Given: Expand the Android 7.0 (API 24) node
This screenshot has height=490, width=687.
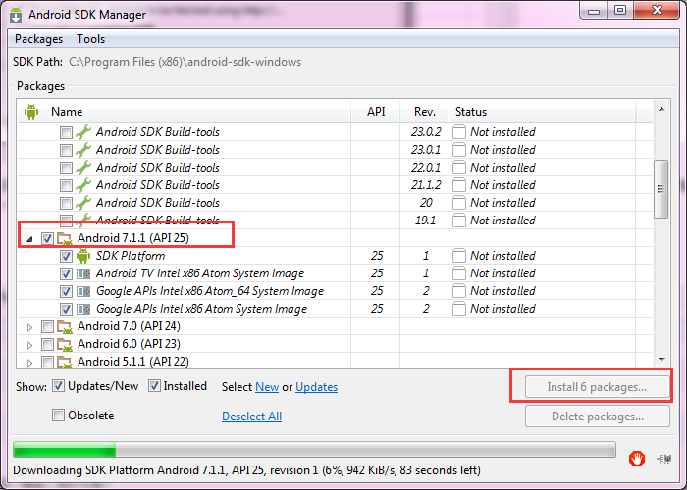Looking at the screenshot, I should (x=29, y=327).
